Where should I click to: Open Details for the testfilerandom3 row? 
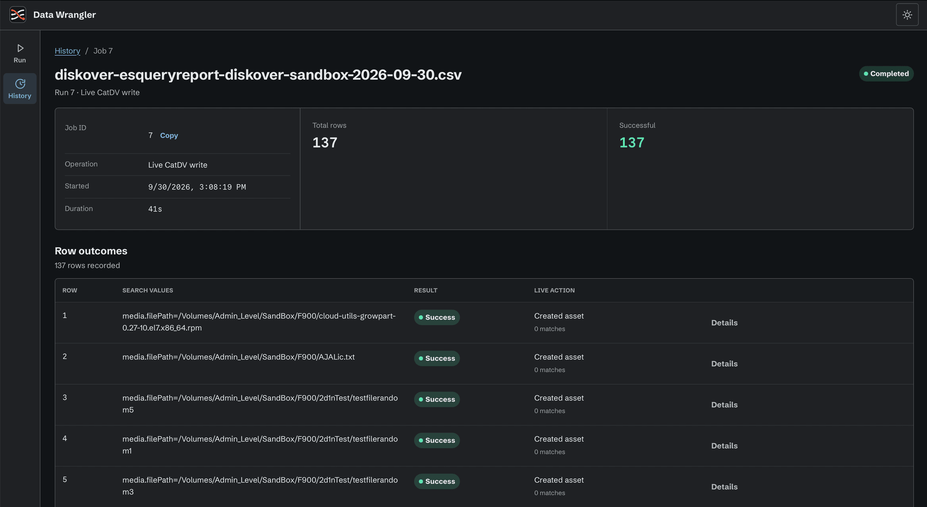click(724, 487)
